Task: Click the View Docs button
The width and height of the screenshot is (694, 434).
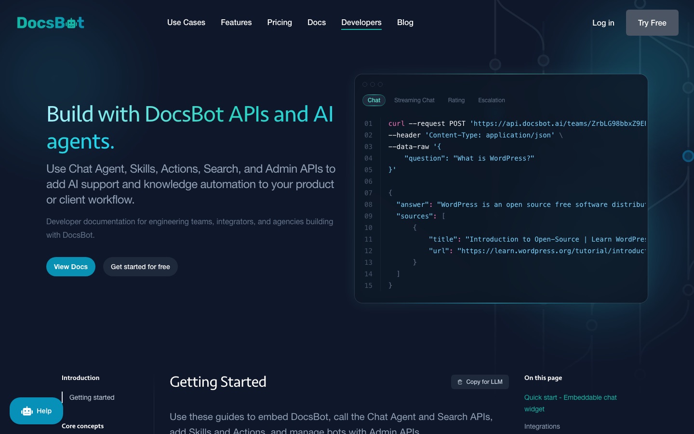Action: coord(71,267)
